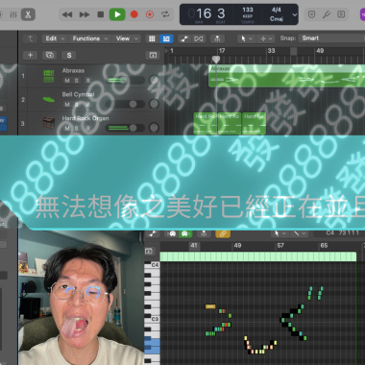Record-enable the Bell Cymbal track

[x=88, y=105]
